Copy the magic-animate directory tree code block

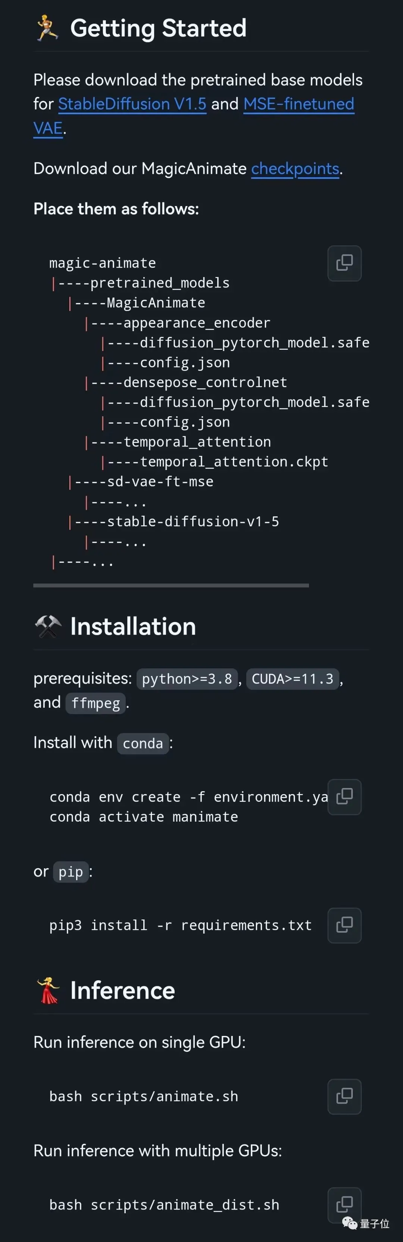point(344,263)
